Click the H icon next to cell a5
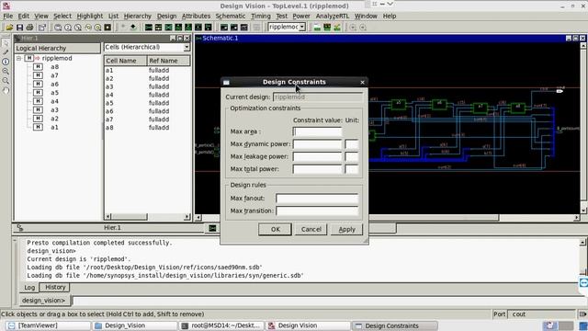 [x=38, y=93]
